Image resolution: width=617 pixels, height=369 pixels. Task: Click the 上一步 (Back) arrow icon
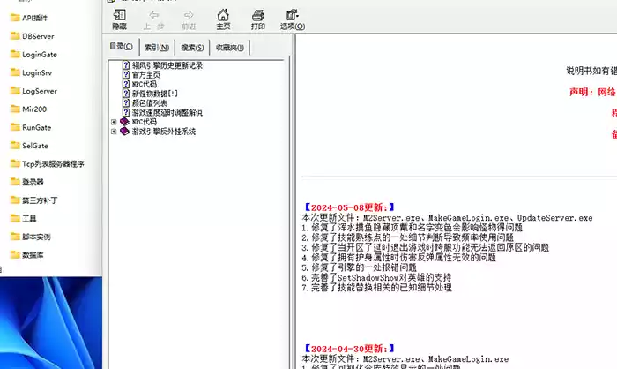(153, 18)
